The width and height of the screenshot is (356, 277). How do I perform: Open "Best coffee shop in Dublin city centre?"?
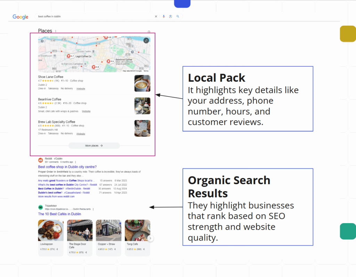coord(67,167)
